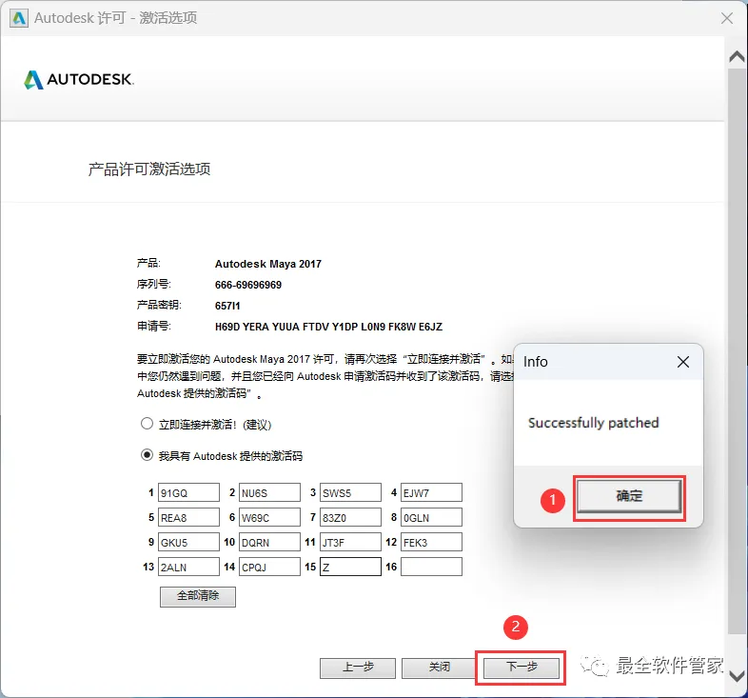Click activation code field 11 containing JT3F
Viewport: 748px width, 698px height.
click(350, 543)
